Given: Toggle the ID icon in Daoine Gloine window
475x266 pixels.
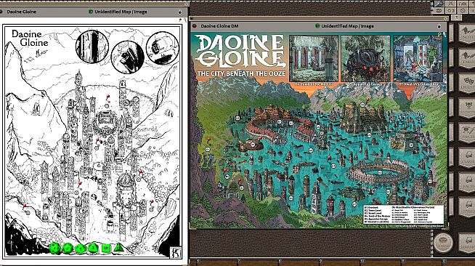Looking at the screenshot, I should tap(90, 12).
